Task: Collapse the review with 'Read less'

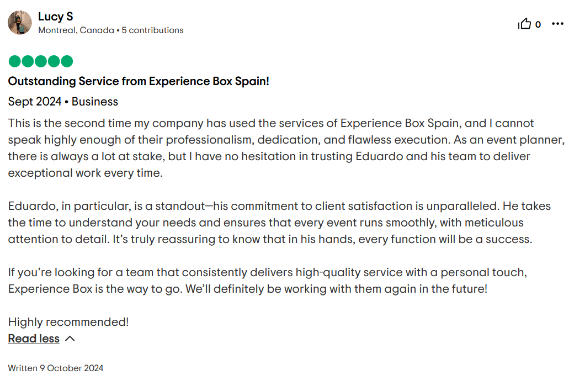Action: tap(34, 339)
